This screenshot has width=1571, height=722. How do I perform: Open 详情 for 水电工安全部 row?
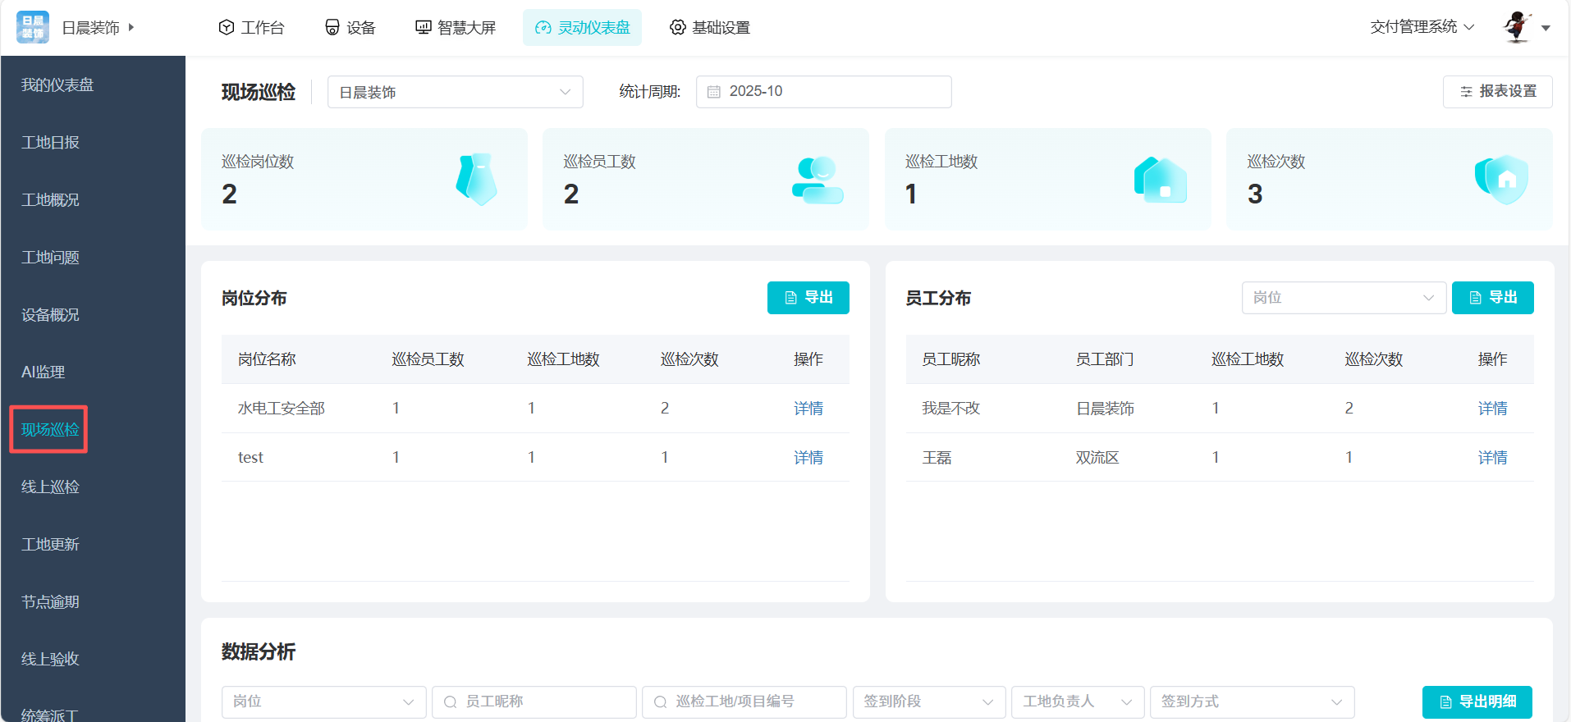click(x=808, y=409)
